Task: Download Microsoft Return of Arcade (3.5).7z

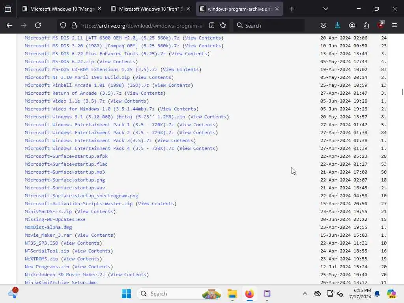Action: click(x=73, y=93)
